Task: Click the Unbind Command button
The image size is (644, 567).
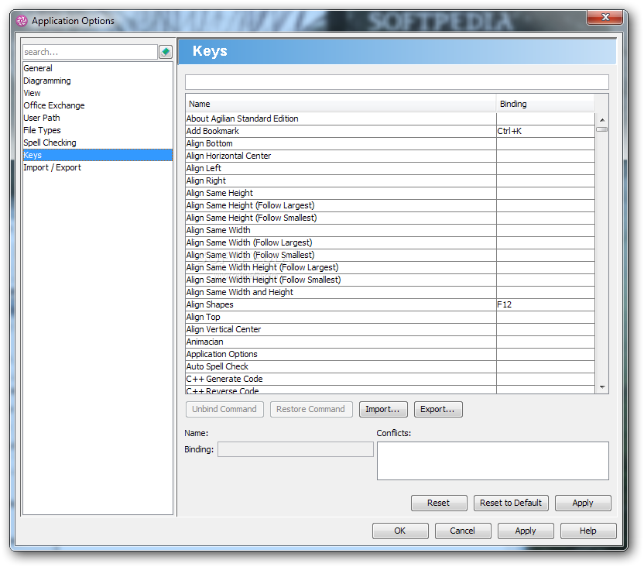Action: [x=224, y=409]
